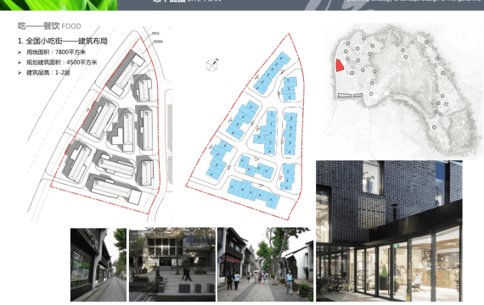Viewport: 484px width, 305px height.
Task: Click the 用地面积 7800平方米 bullet line
Action: click(x=56, y=52)
